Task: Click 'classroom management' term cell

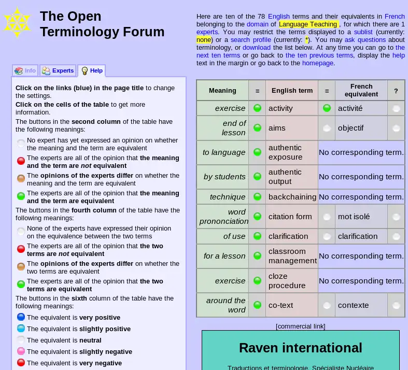Action: click(x=292, y=256)
